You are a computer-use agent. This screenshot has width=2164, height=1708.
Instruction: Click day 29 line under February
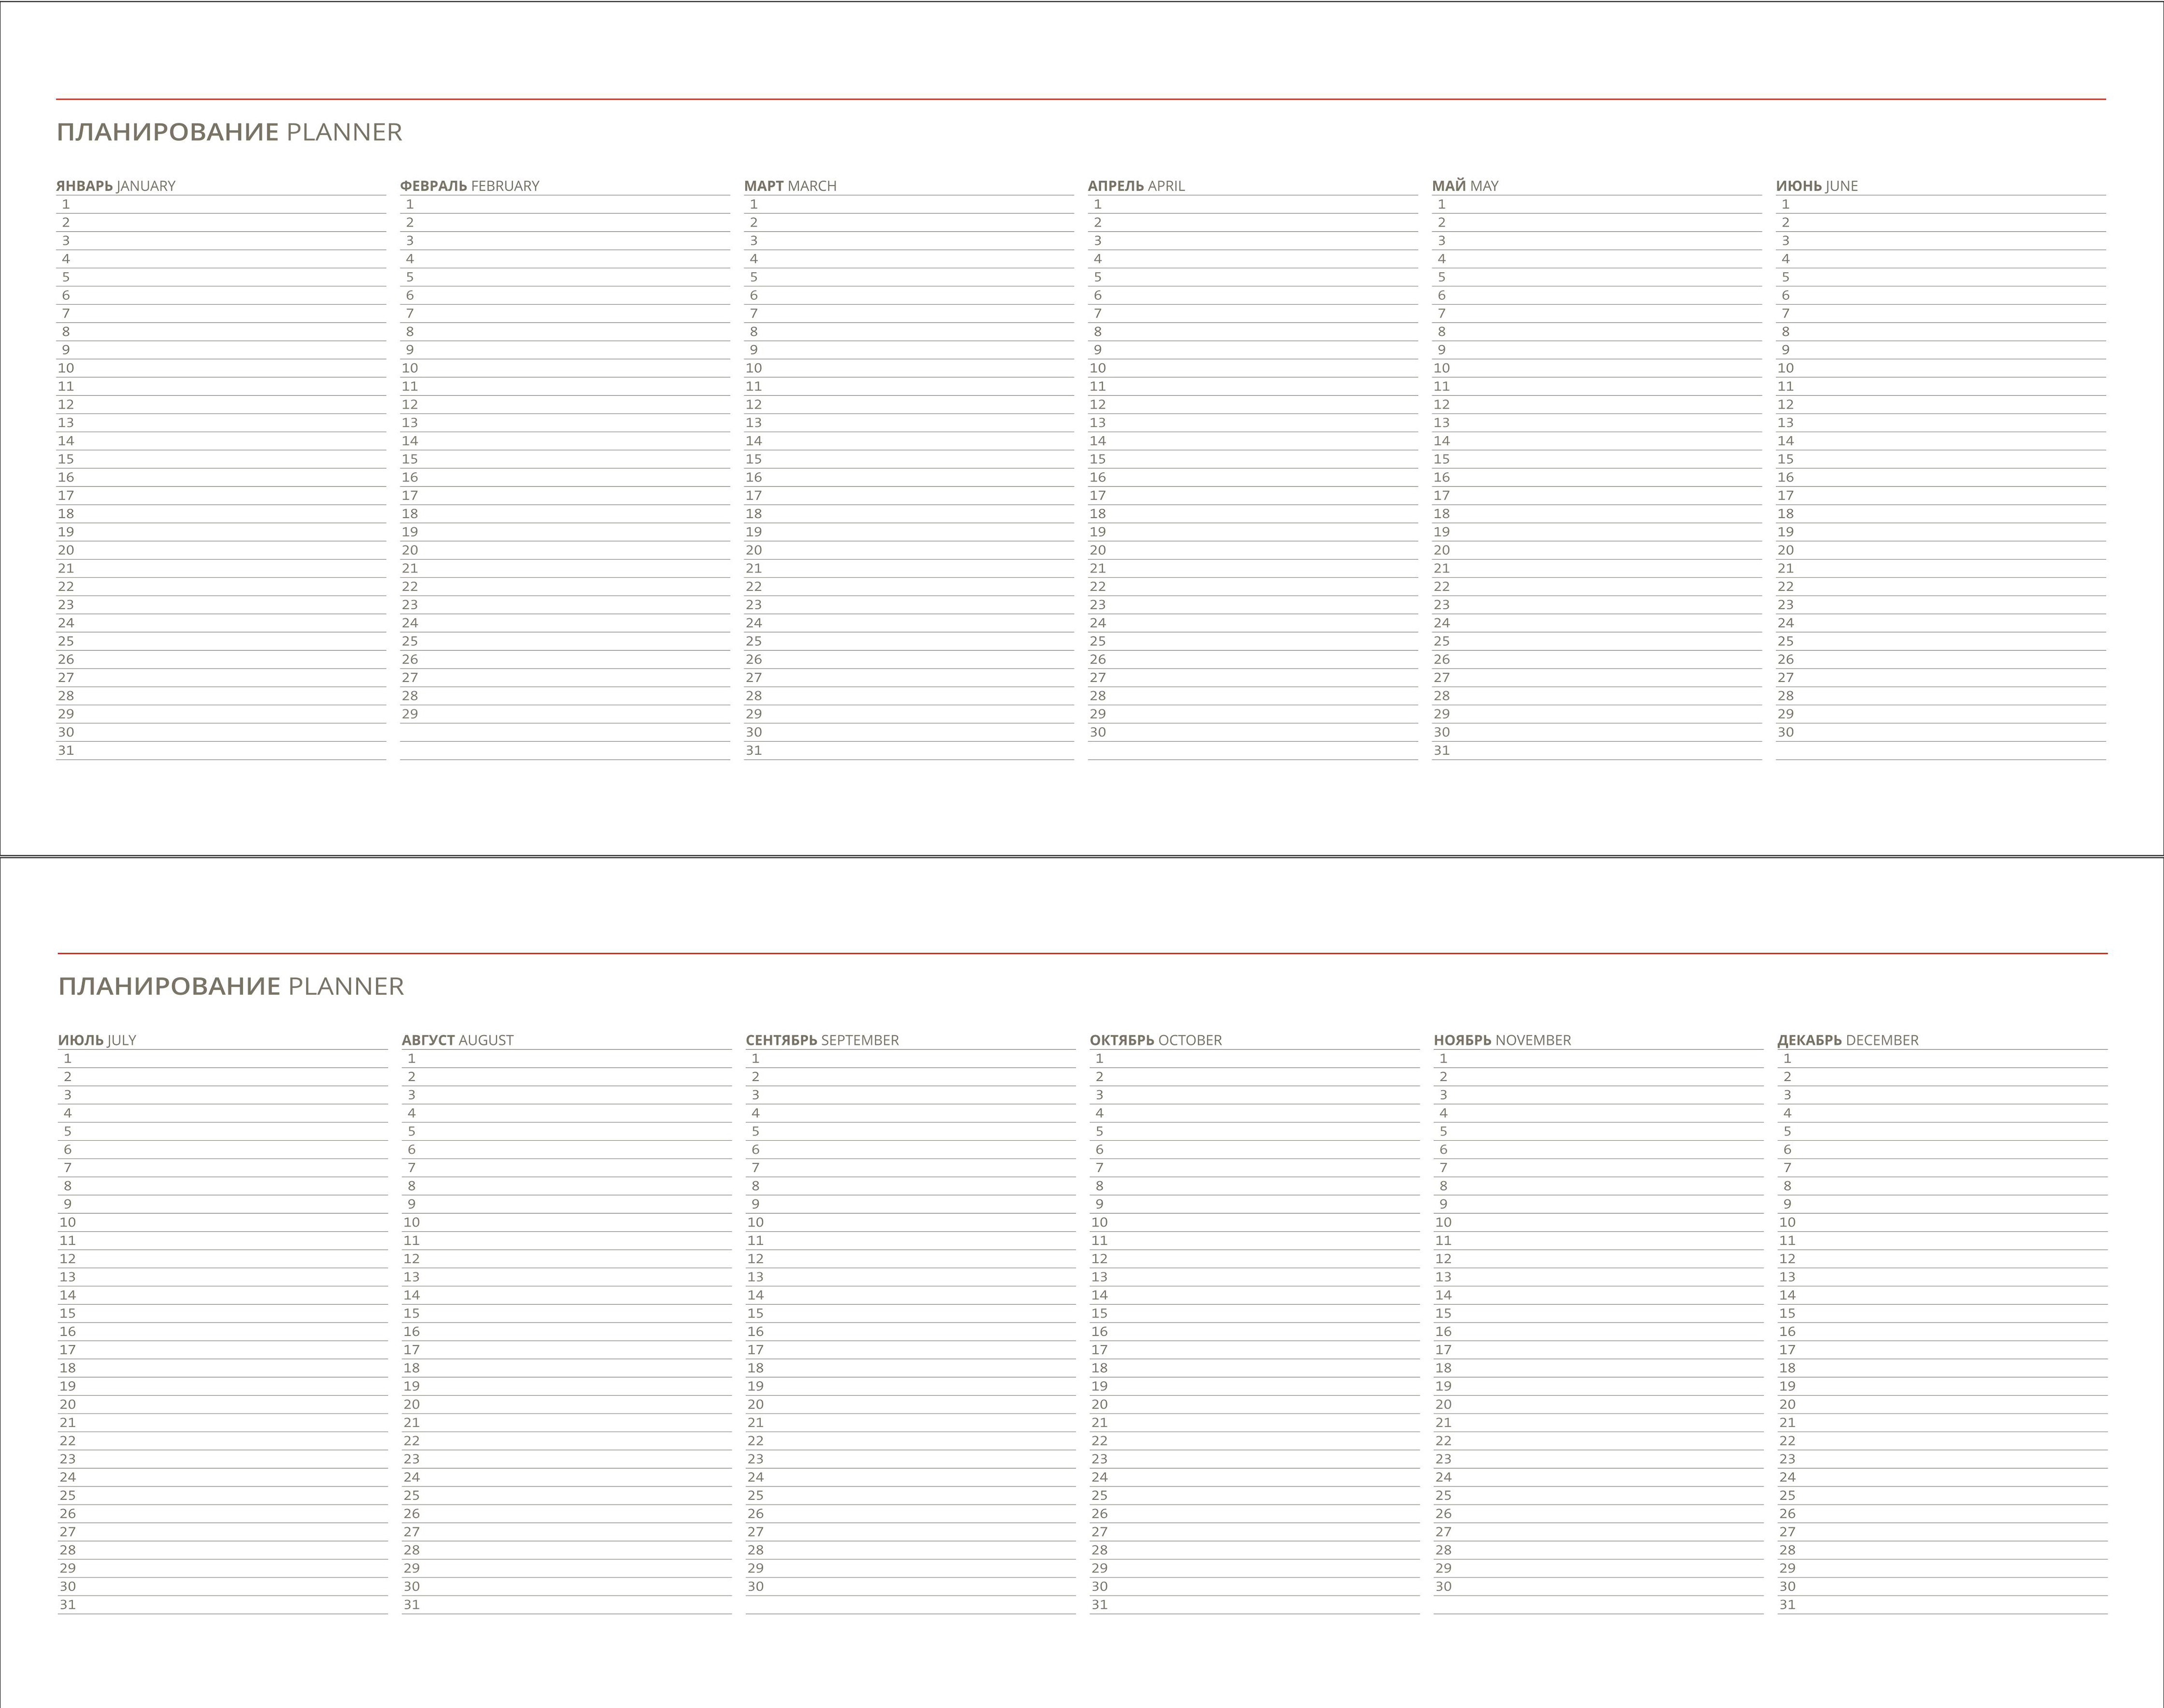[x=565, y=714]
